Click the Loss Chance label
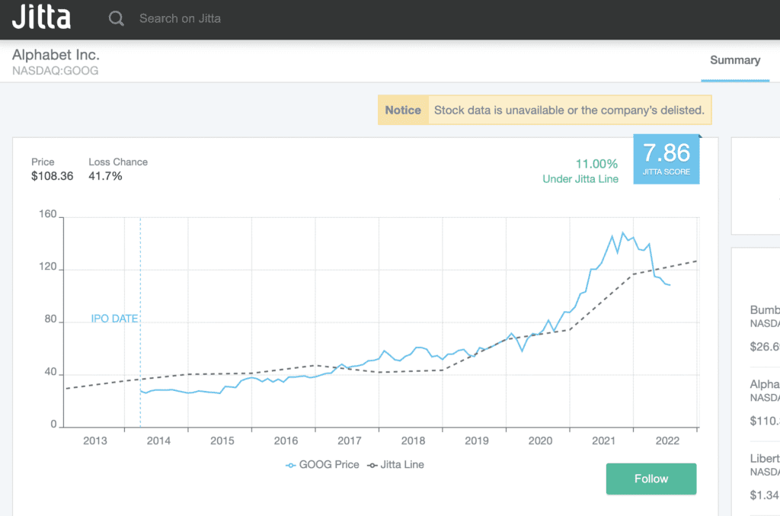This screenshot has height=516, width=780. tap(118, 162)
